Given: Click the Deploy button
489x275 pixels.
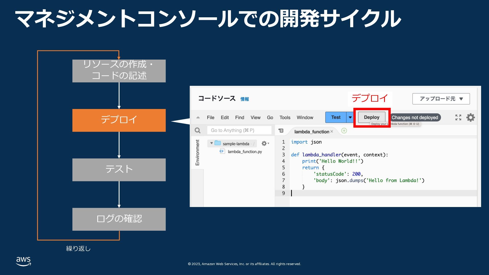Looking at the screenshot, I should pos(372,117).
